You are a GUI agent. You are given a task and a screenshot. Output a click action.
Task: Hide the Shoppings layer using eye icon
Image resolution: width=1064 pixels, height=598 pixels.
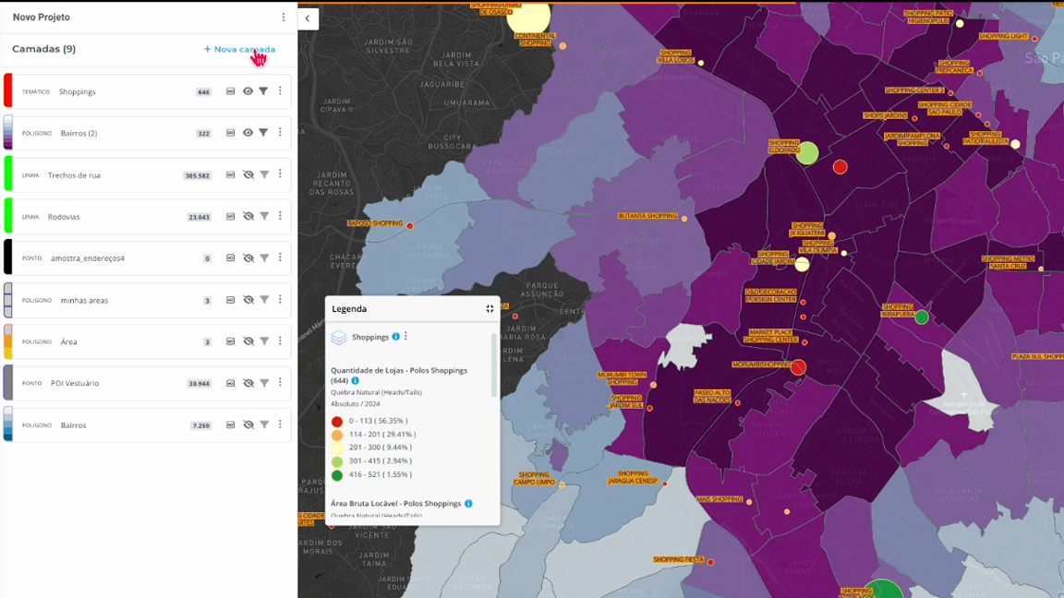click(x=248, y=91)
